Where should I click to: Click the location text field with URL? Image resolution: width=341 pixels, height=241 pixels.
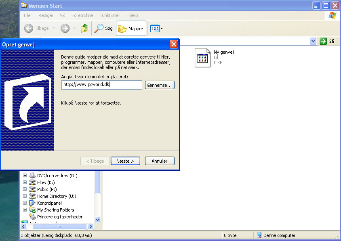click(101, 85)
